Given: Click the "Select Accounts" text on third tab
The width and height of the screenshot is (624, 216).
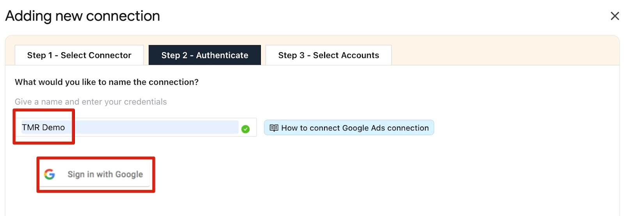Looking at the screenshot, I should pos(346,55).
